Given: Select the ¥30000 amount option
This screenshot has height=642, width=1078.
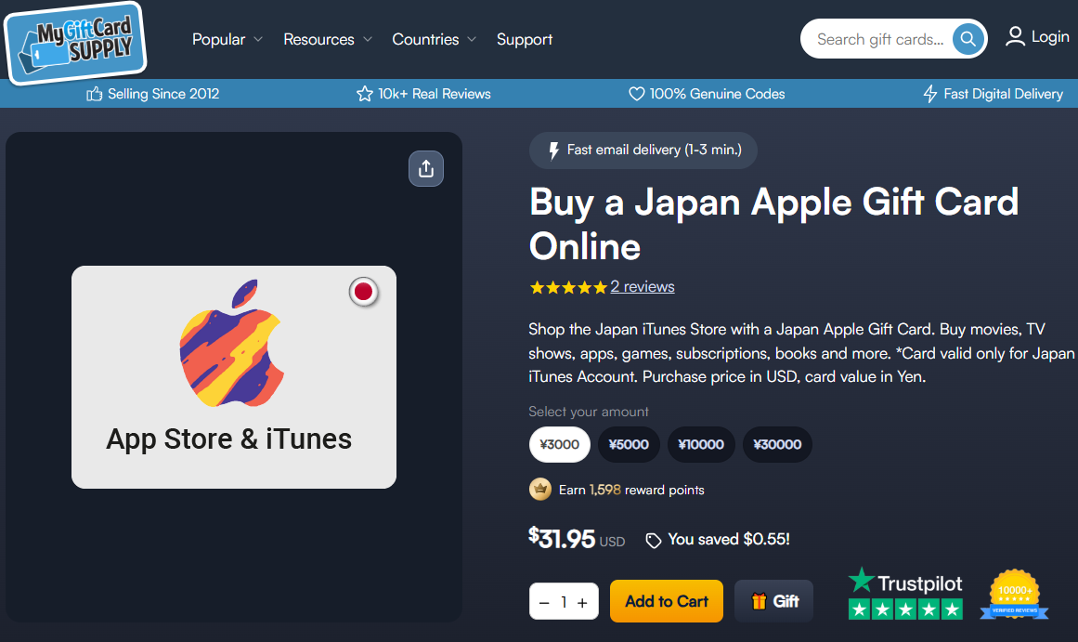Looking at the screenshot, I should (x=777, y=444).
